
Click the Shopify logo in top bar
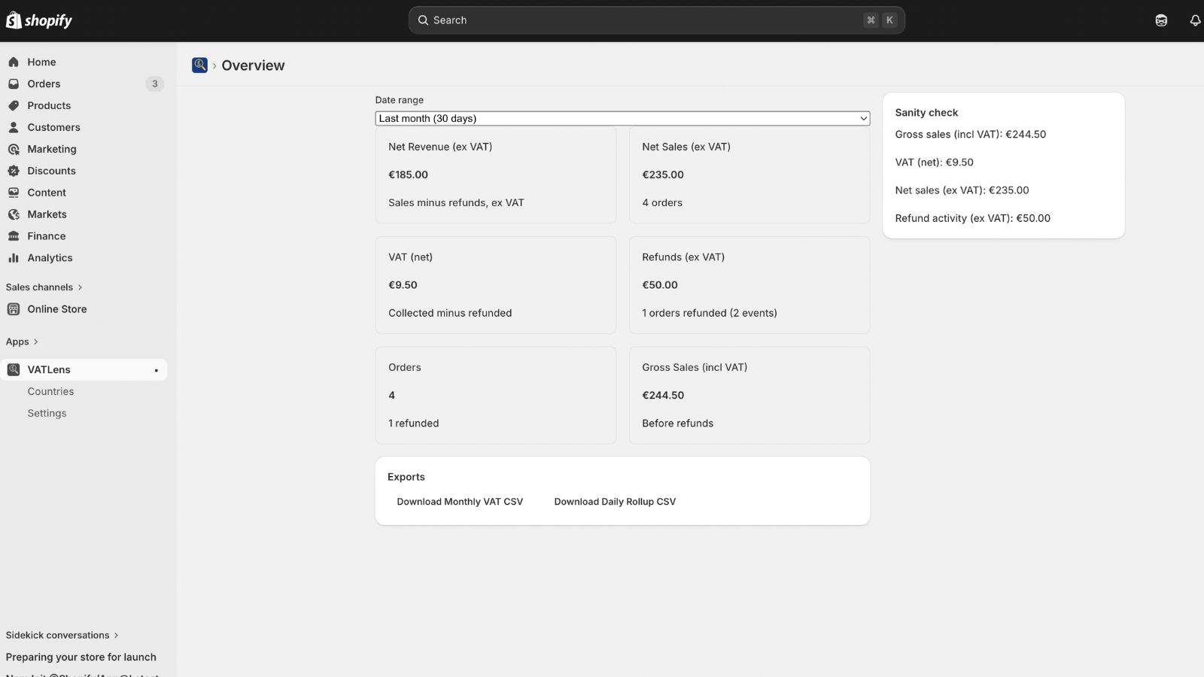(39, 20)
